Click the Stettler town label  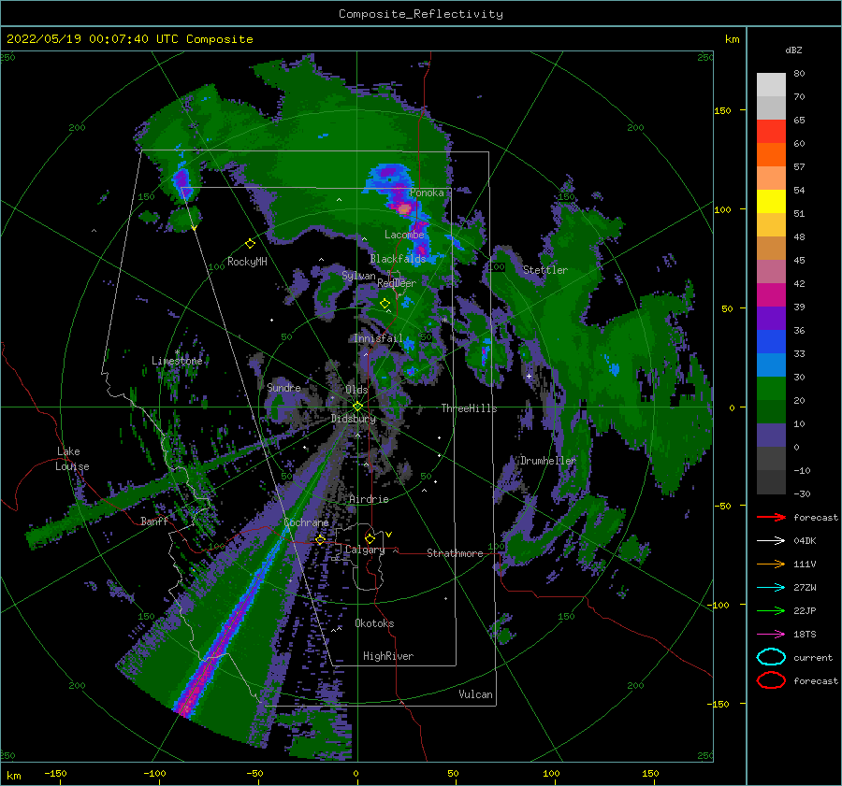545,270
